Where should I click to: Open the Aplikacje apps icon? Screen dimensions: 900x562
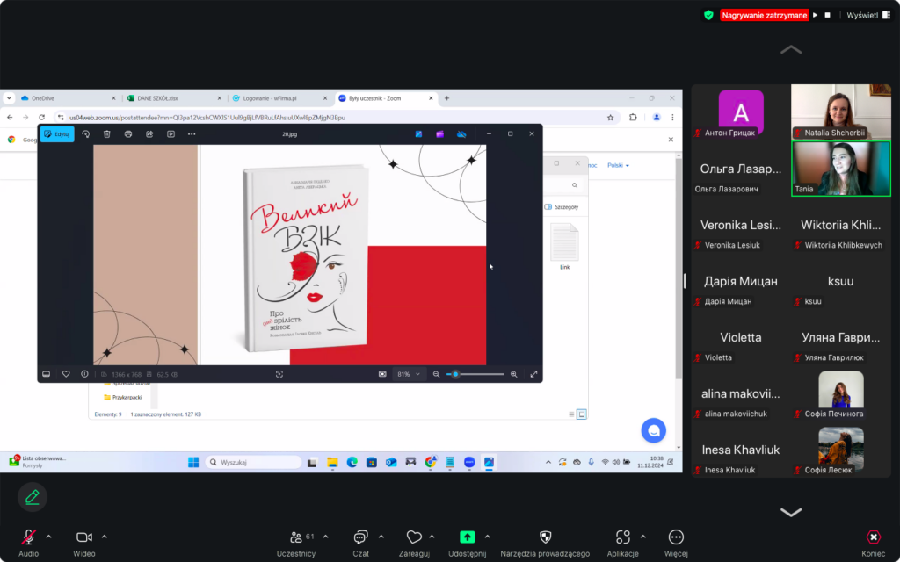point(622,537)
